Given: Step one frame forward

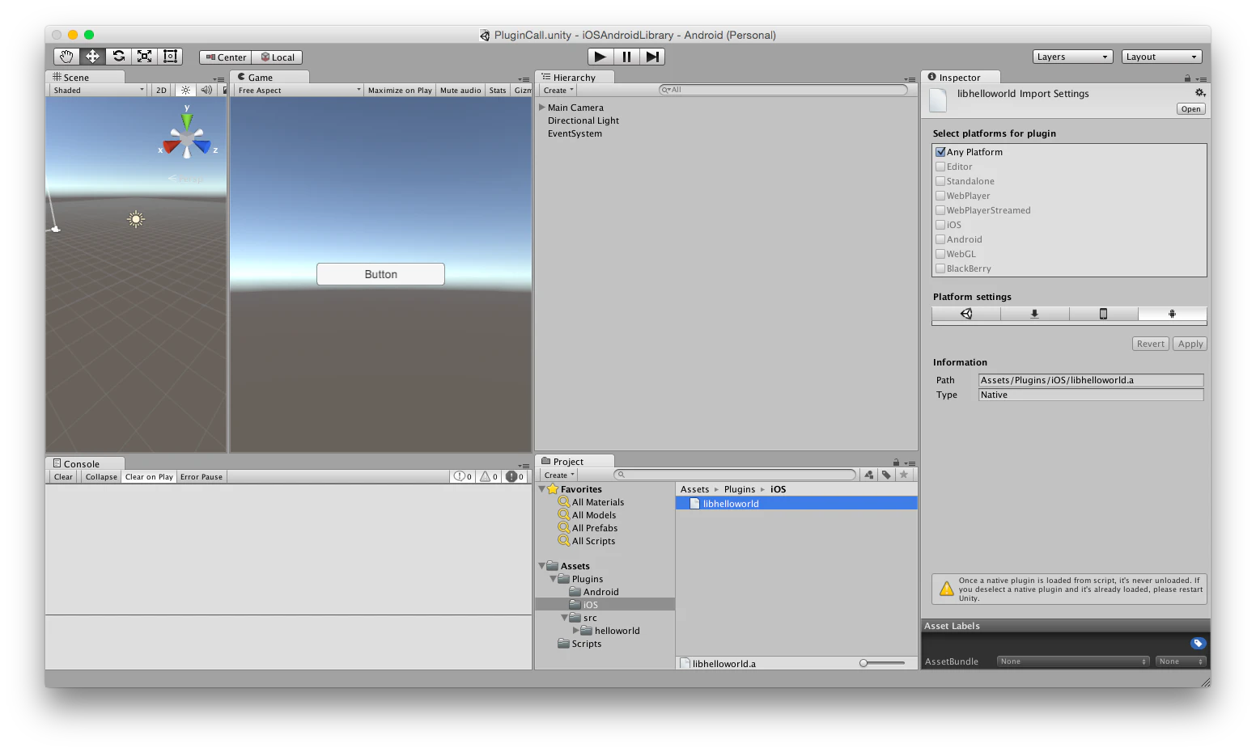Looking at the screenshot, I should coord(652,57).
